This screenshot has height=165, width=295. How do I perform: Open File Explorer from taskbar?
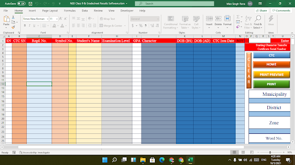coord(143,160)
